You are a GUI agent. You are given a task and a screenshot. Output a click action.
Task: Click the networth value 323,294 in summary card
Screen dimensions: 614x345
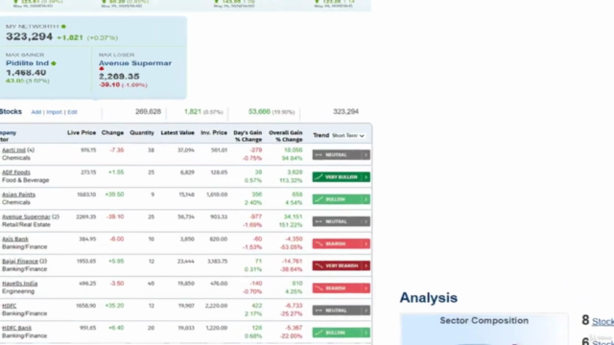click(x=29, y=36)
